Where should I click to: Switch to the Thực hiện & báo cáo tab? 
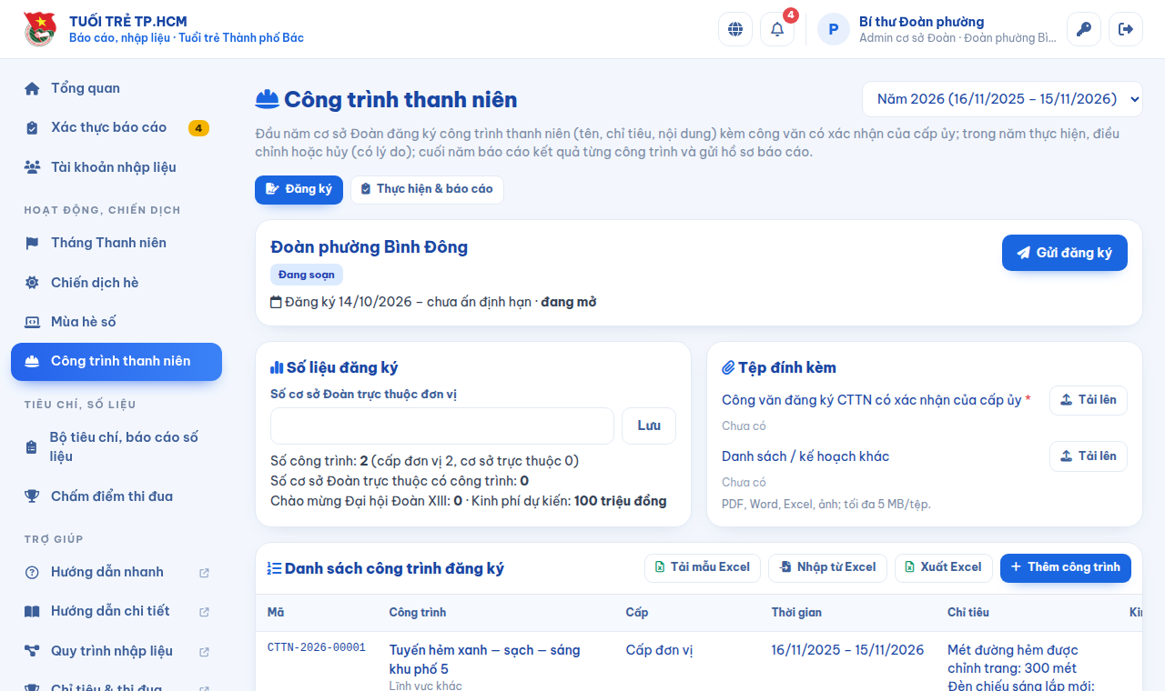427,189
